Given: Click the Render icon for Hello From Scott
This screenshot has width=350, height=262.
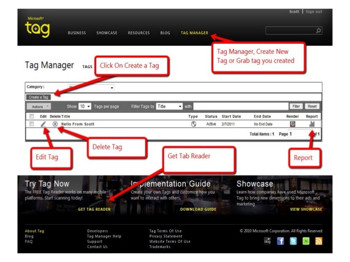Looking at the screenshot, I should (x=292, y=124).
